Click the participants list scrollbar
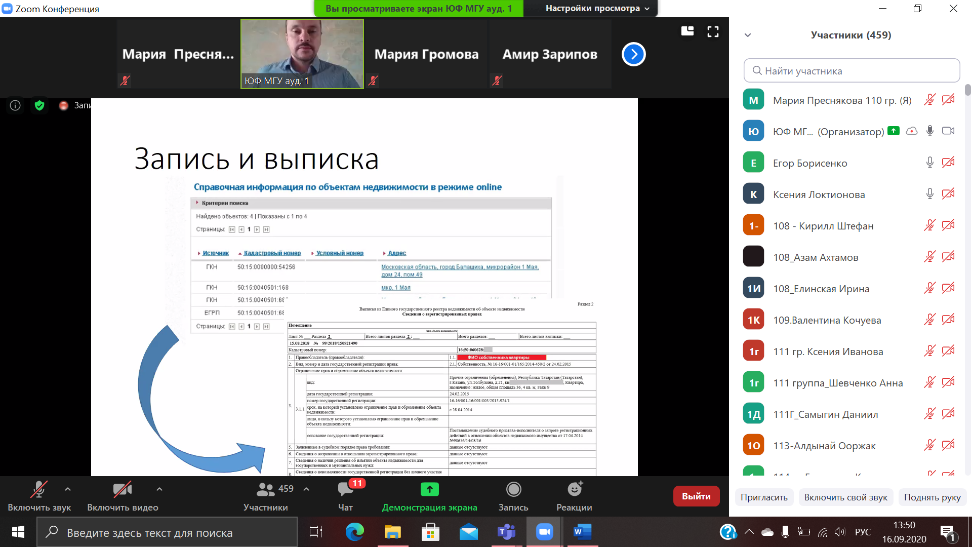972x547 pixels. pos(968,90)
